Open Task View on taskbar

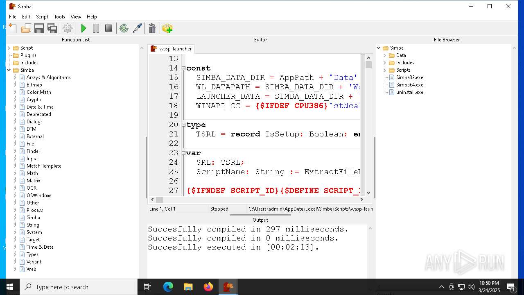click(148, 287)
